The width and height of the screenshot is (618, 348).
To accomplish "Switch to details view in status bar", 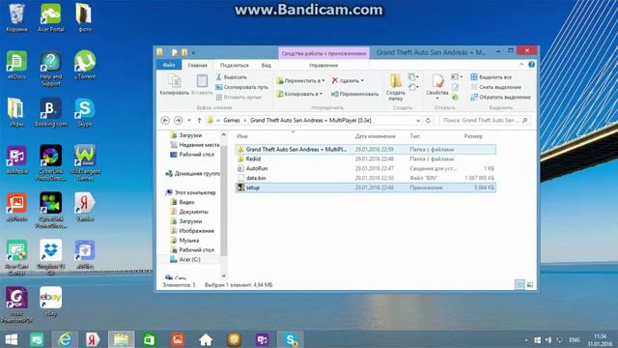I will (520, 284).
